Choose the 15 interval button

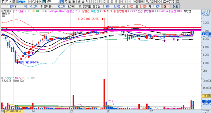click(108, 2)
